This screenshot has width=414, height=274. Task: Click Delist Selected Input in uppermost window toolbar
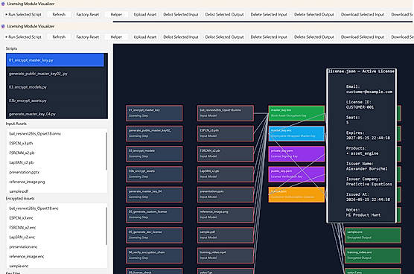click(181, 14)
